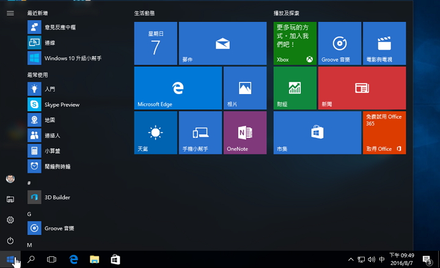Click the G letter header in app list
This screenshot has height=268, width=440.
[29, 214]
